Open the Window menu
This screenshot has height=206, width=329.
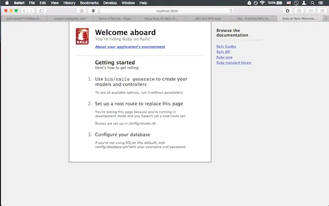click(128, 3)
